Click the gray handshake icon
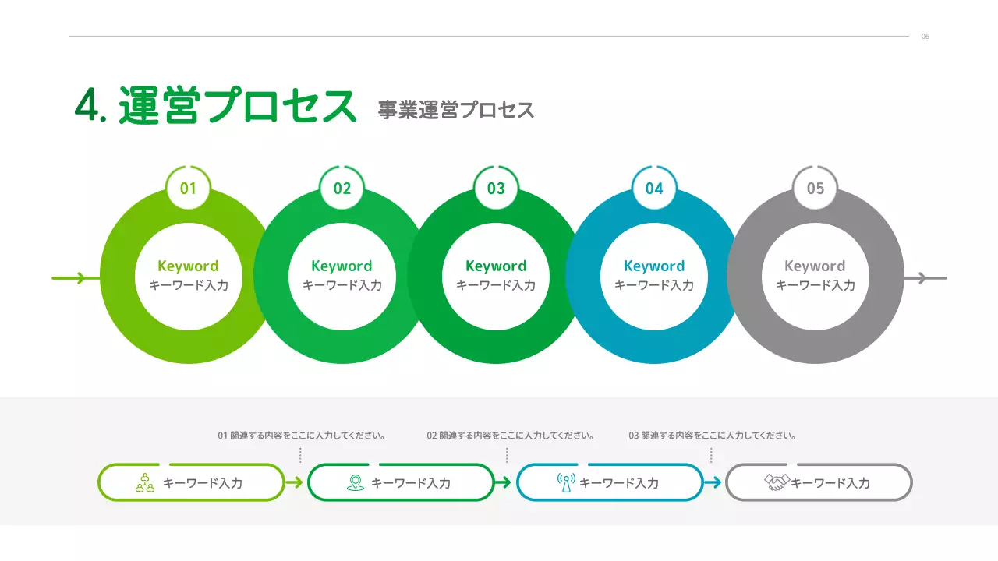The image size is (998, 561). [777, 482]
